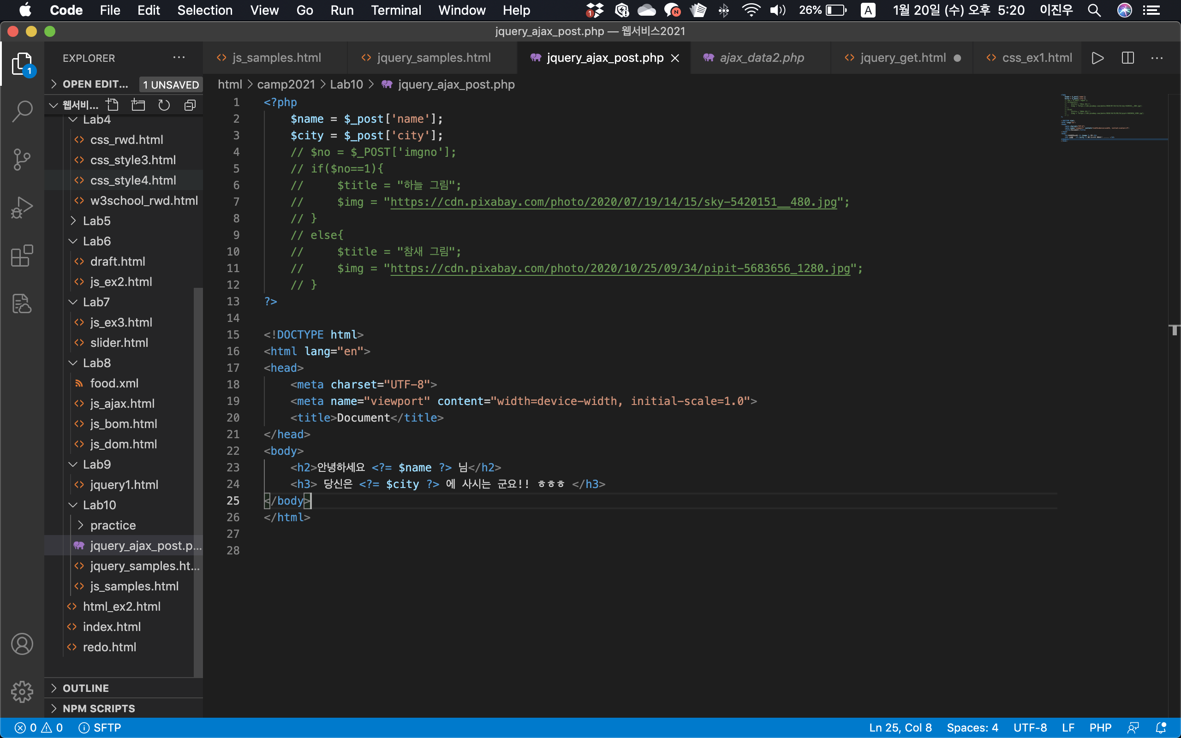
Task: Open Manage settings gear
Action: pyautogui.click(x=22, y=691)
